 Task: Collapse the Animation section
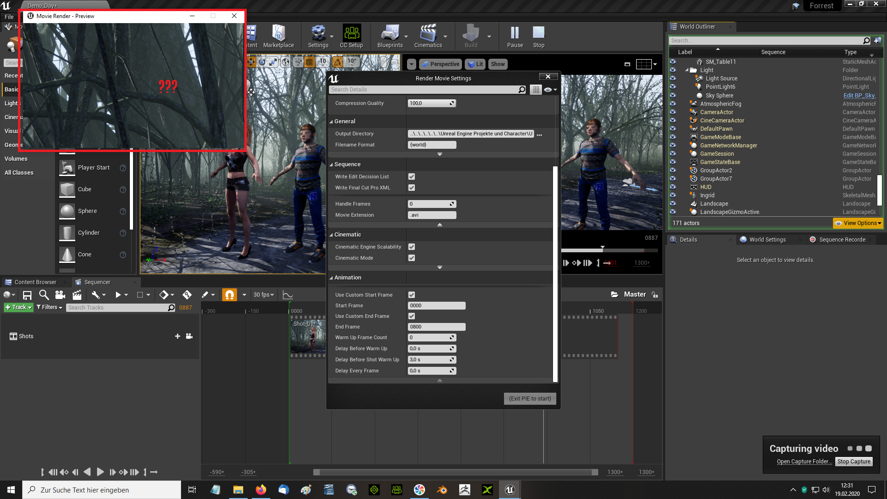click(x=331, y=278)
